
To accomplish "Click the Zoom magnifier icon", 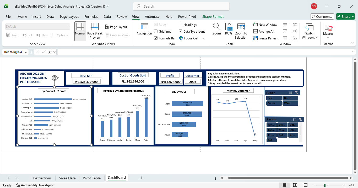I will point(216,27).
